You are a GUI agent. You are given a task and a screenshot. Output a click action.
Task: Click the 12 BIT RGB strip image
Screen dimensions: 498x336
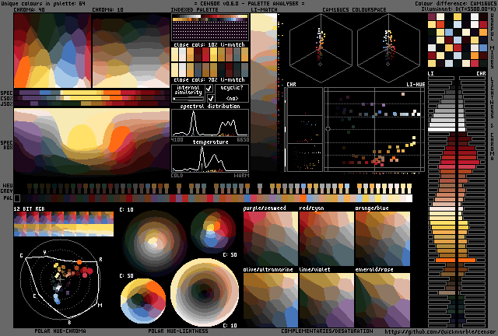point(64,224)
